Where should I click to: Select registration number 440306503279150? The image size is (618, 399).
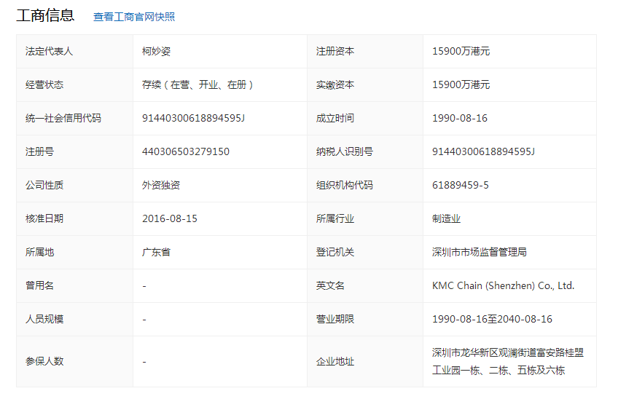(x=186, y=151)
